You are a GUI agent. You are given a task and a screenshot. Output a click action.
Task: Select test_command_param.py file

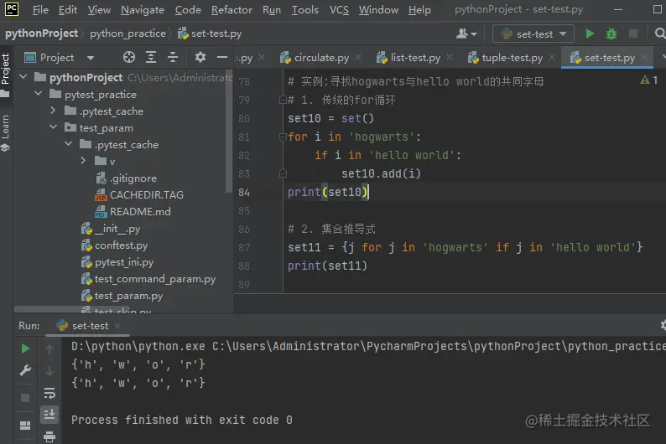[x=148, y=279]
